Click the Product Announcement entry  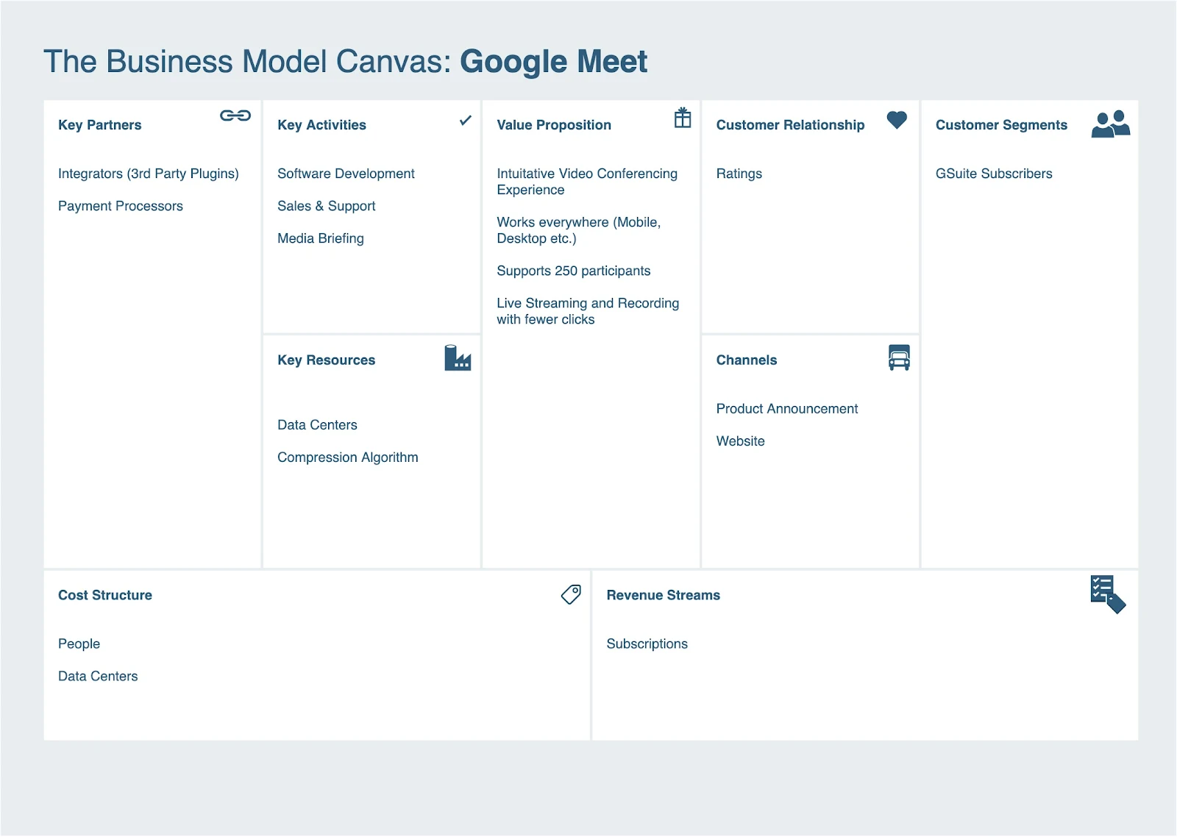pos(787,409)
